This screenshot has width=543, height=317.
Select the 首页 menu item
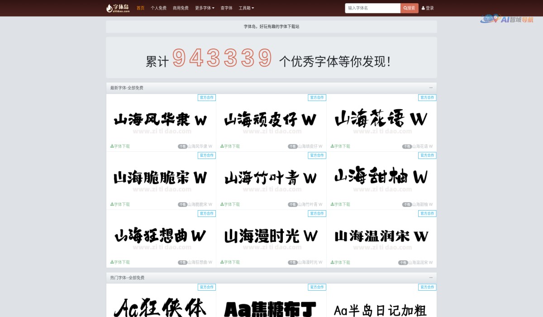[139, 8]
